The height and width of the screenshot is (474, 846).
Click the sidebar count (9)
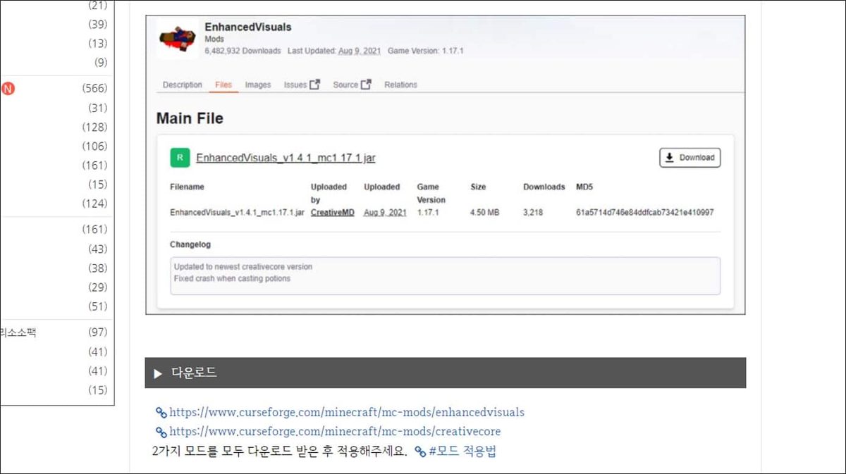point(101,63)
